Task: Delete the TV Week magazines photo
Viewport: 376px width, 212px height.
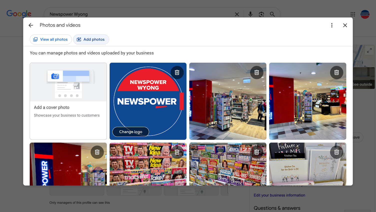Action: pos(177,152)
